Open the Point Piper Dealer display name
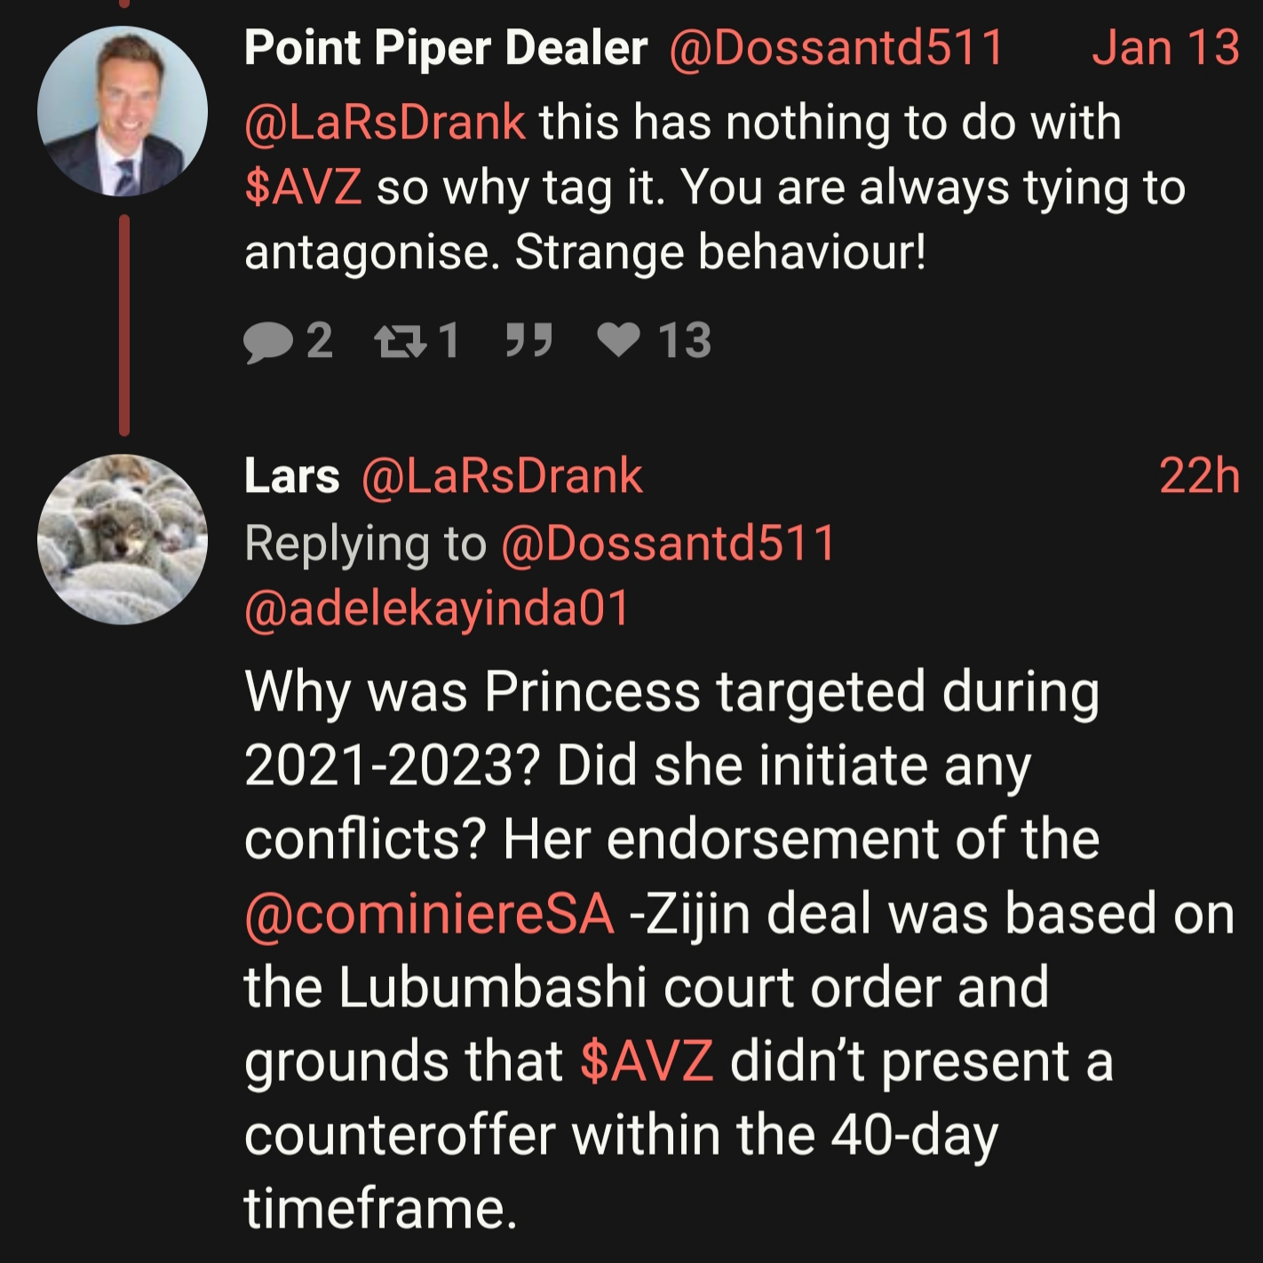The width and height of the screenshot is (1263, 1263). (x=446, y=48)
